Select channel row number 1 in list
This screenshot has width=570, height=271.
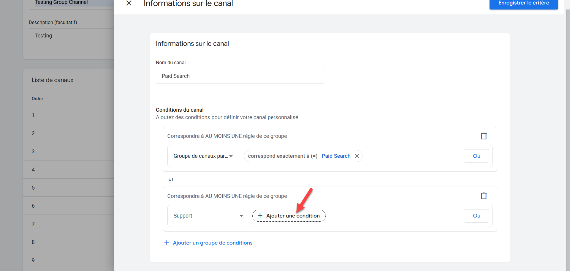[x=68, y=115]
